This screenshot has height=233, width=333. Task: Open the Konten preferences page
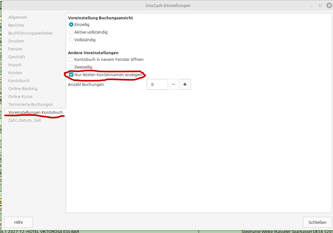tap(15, 73)
